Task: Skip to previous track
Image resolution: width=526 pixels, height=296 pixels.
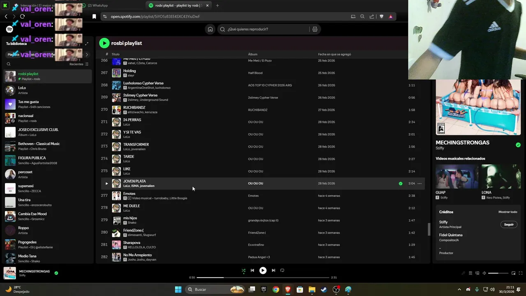Action: 252,271
